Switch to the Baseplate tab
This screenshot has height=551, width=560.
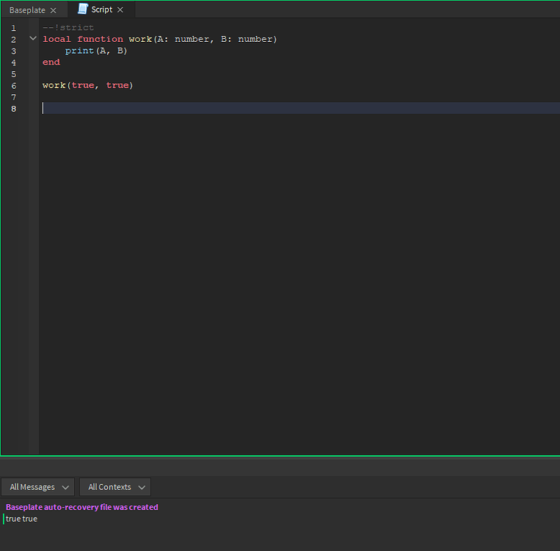pyautogui.click(x=27, y=10)
